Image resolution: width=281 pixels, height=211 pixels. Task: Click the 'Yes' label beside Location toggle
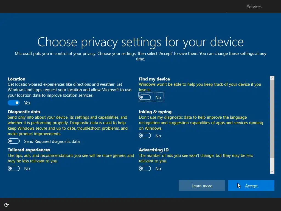pos(27,103)
